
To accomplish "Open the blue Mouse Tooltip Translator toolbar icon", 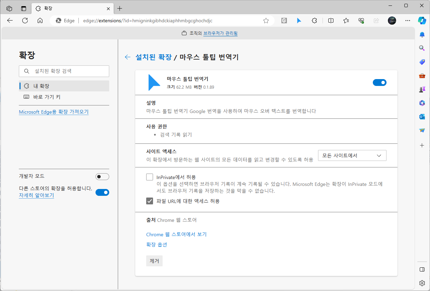I will coord(299,21).
